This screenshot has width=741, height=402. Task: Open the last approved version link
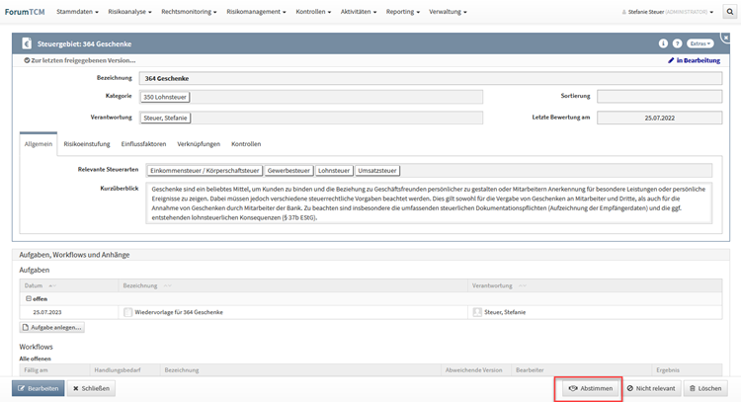(72, 60)
